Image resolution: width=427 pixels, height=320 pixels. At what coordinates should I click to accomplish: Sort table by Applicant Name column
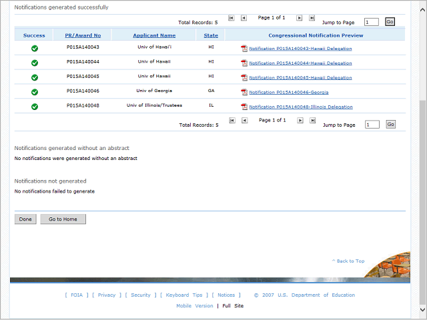click(x=154, y=35)
